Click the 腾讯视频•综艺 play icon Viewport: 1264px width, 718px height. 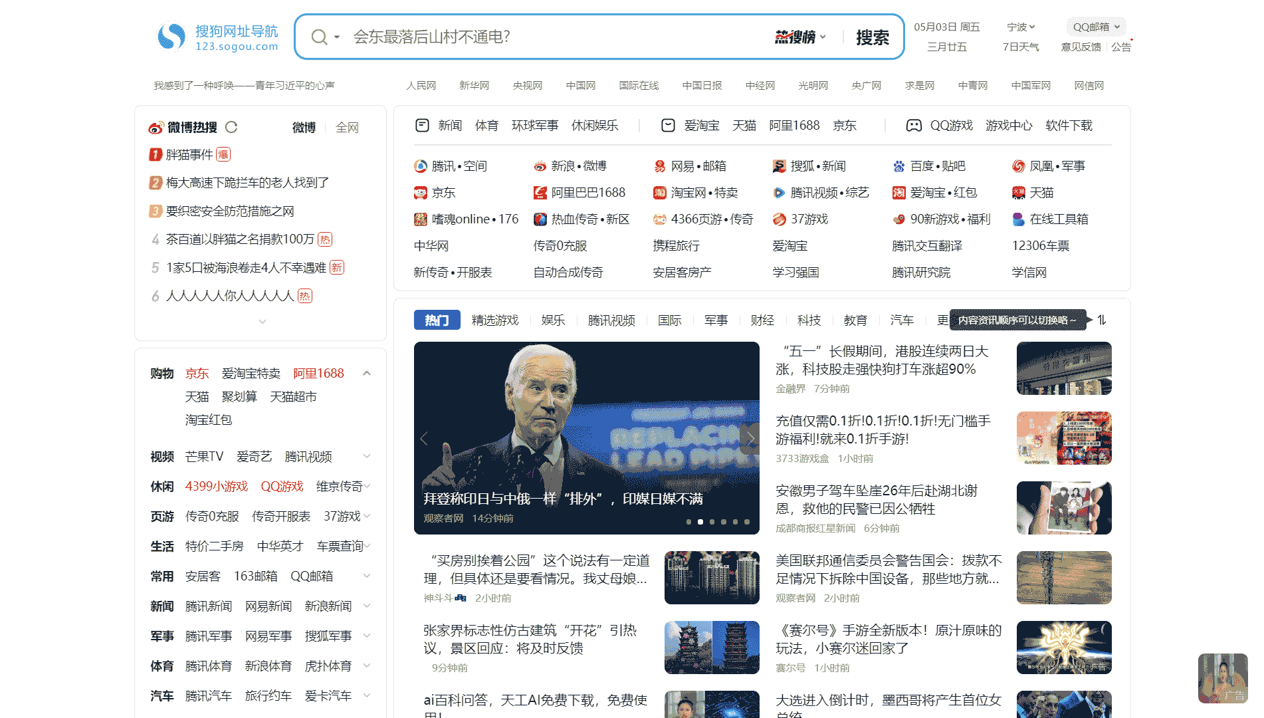point(780,193)
